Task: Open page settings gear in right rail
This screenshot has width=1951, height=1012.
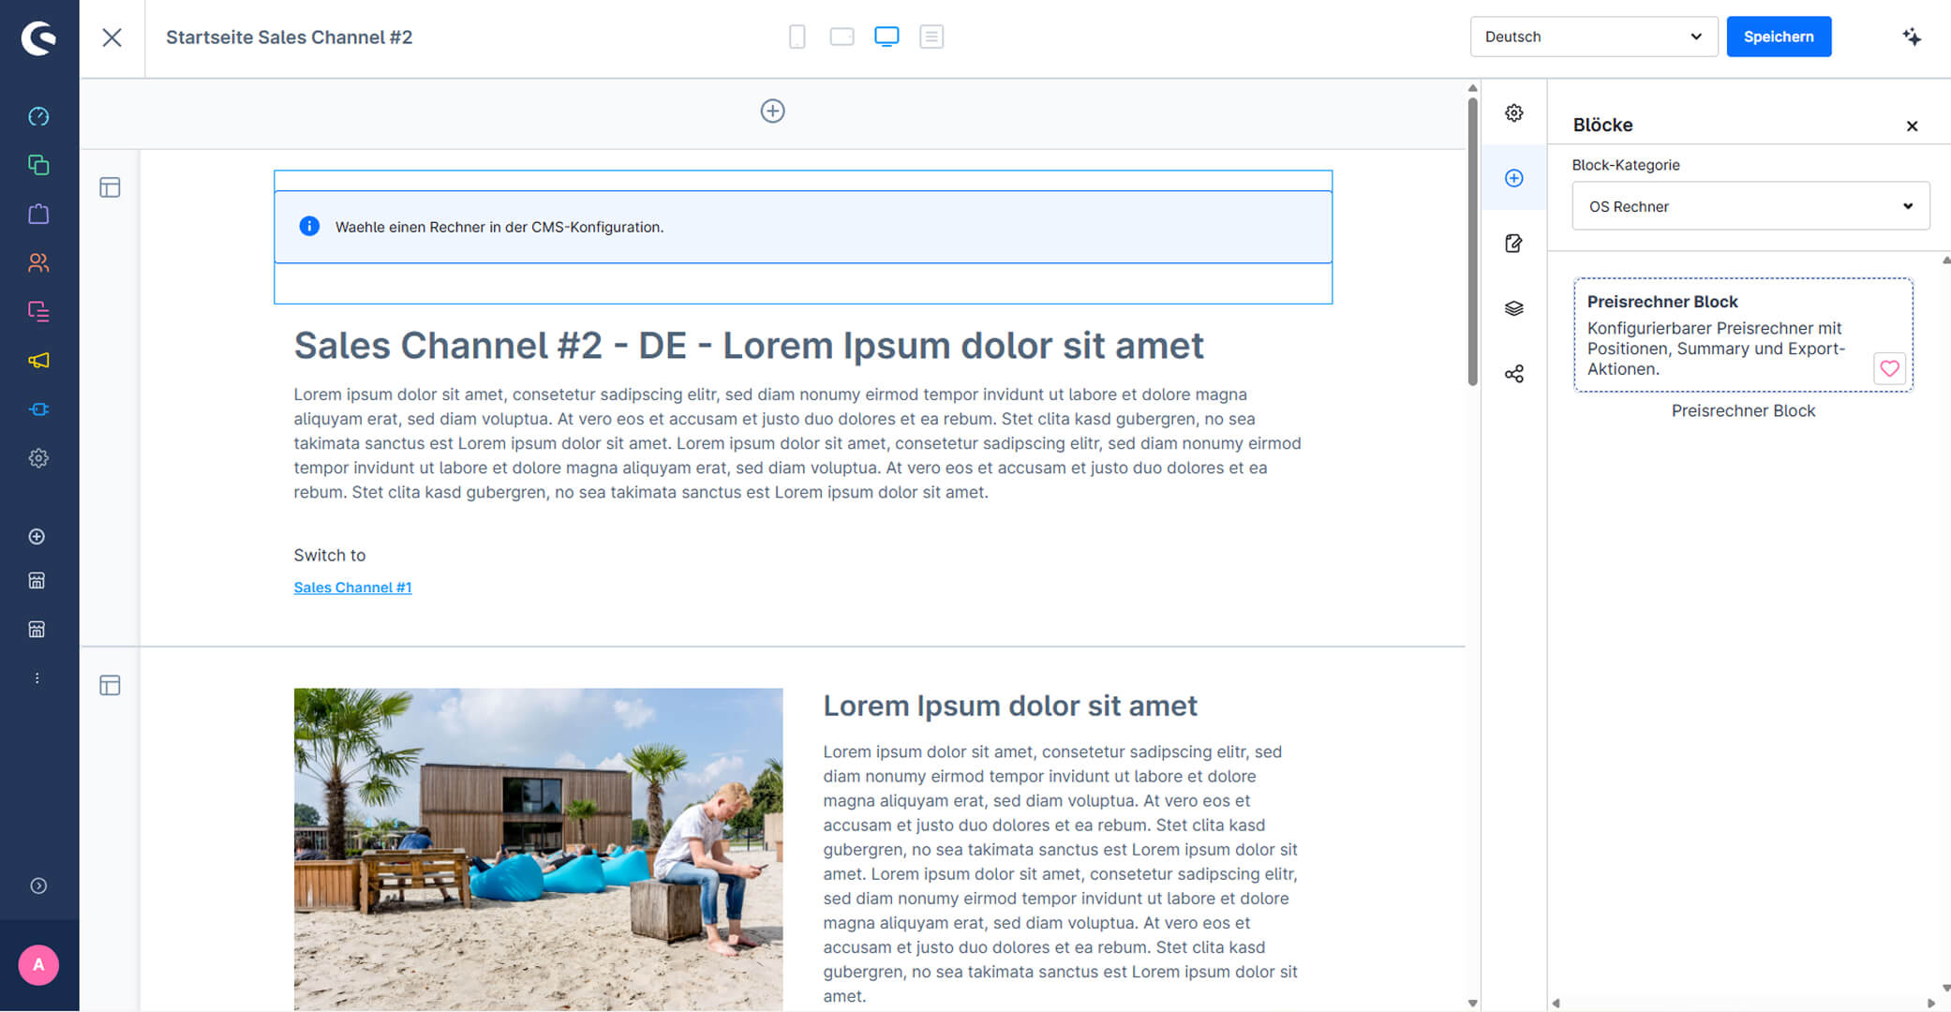Action: pyautogui.click(x=1513, y=112)
